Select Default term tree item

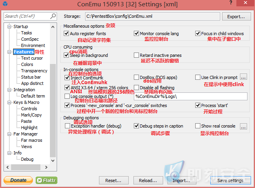point(33,96)
